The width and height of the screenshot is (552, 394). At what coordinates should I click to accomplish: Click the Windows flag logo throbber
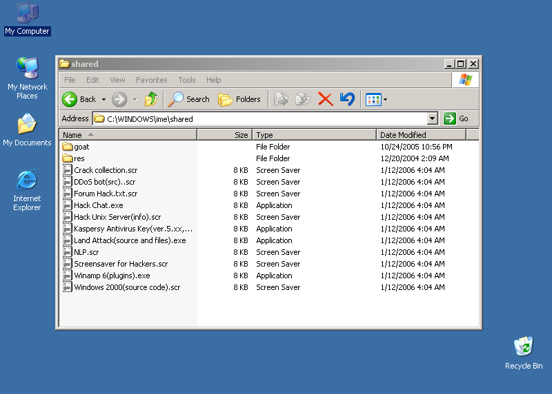coord(465,80)
